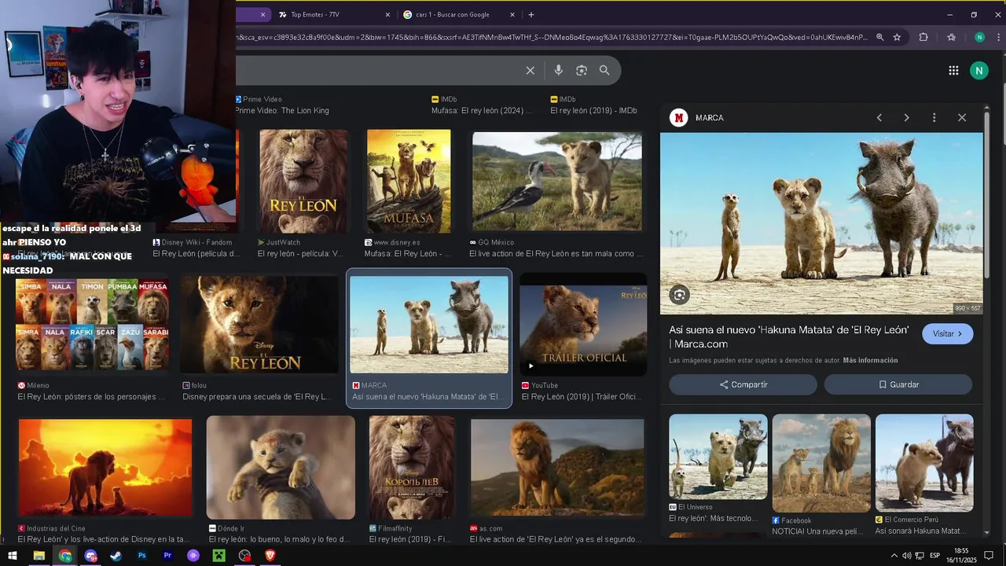Open the folou El Rey León cub image
1006x566 pixels.
pyautogui.click(x=259, y=324)
